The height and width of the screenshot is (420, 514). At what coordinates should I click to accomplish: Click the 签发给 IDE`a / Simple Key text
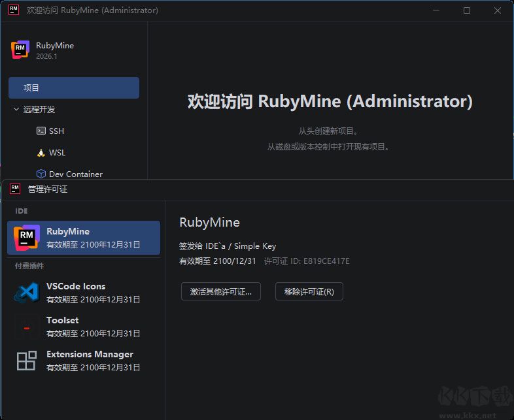point(228,246)
